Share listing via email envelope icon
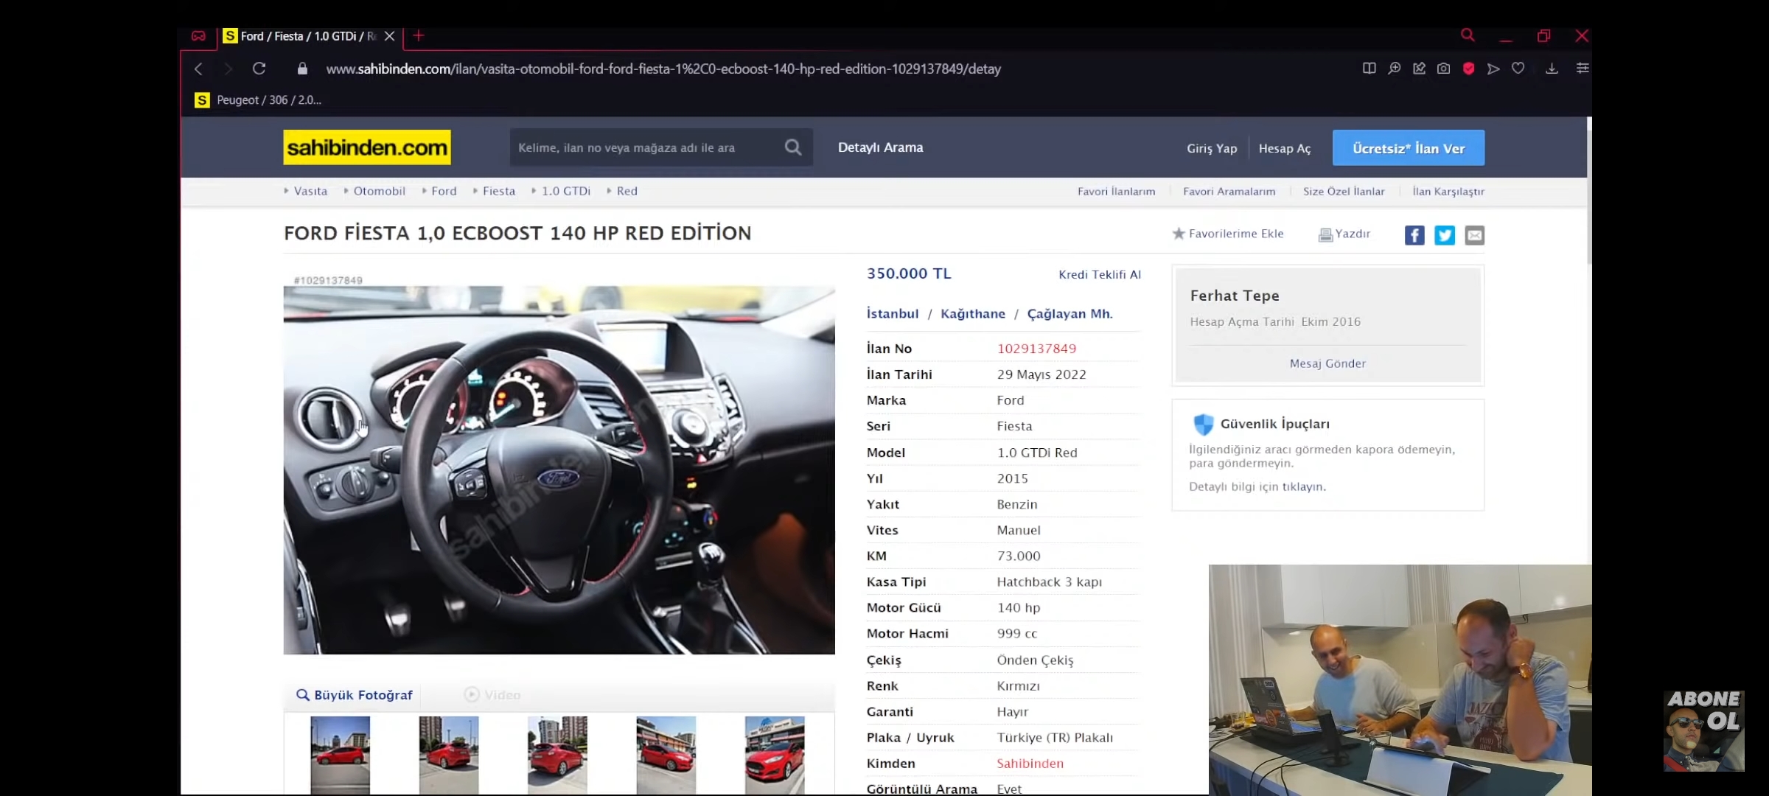The height and width of the screenshot is (796, 1769). tap(1475, 235)
